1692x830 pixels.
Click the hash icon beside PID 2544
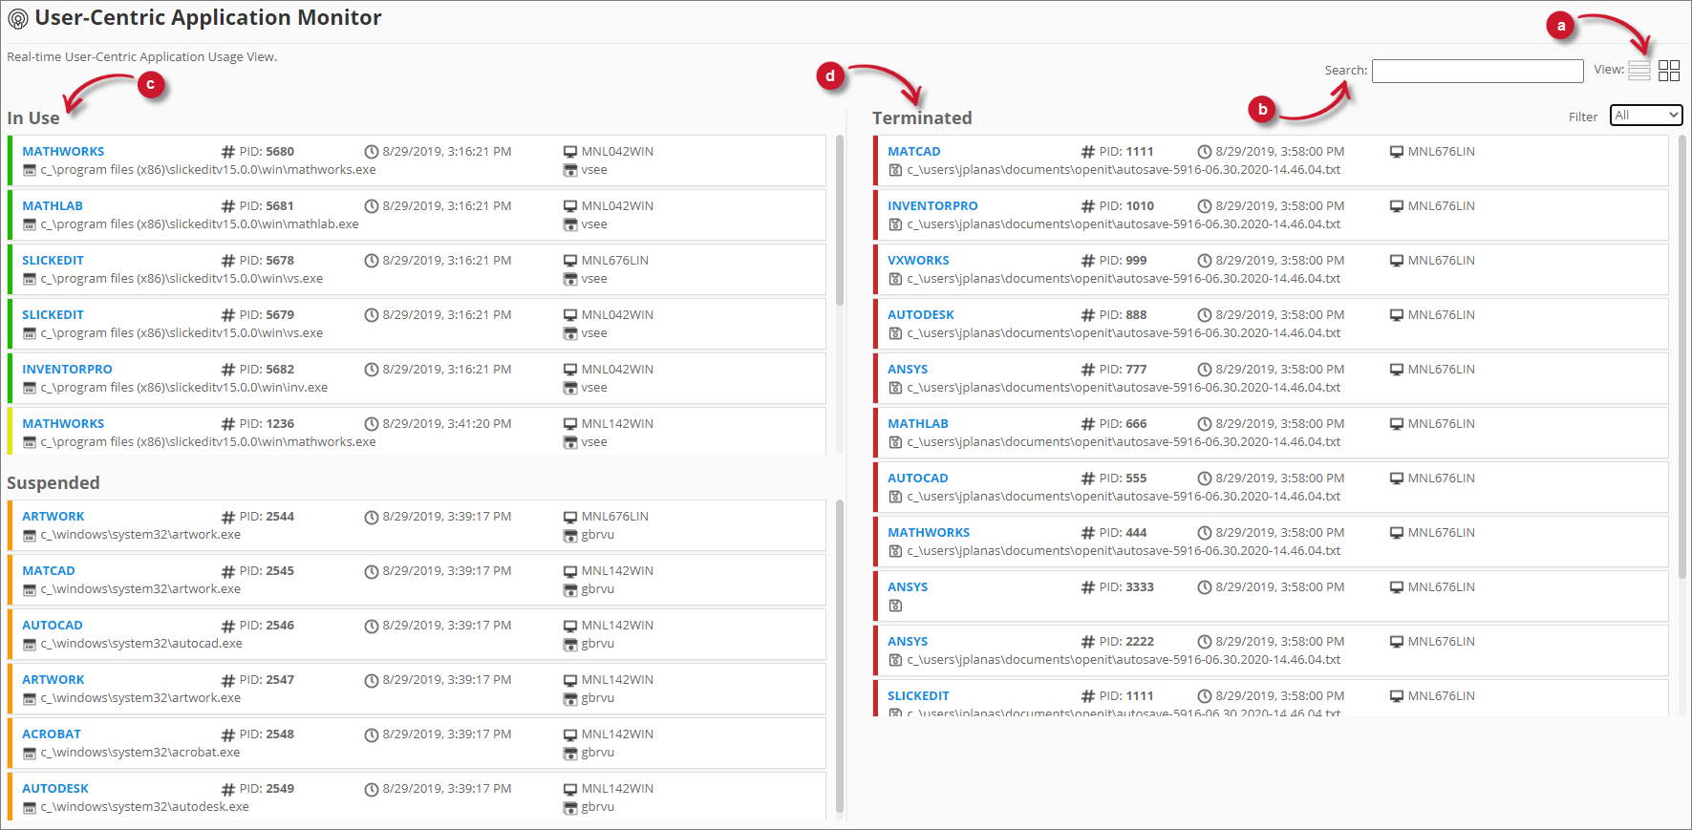coord(228,517)
